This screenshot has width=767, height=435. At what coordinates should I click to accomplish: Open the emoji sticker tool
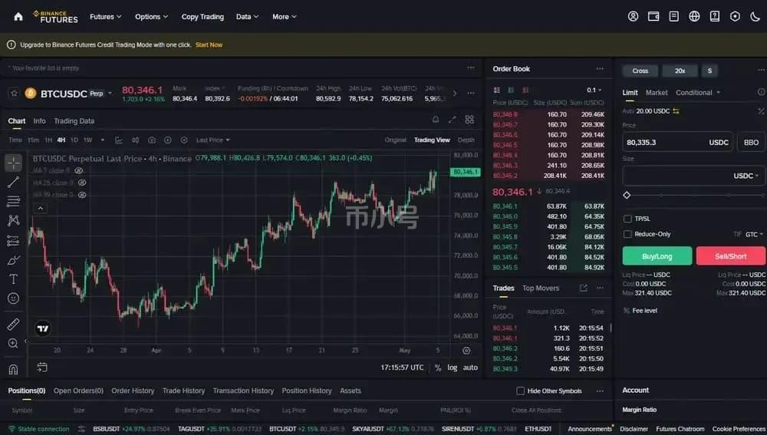13,298
